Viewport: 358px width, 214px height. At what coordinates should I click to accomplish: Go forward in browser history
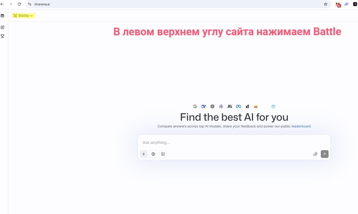(x=10, y=4)
